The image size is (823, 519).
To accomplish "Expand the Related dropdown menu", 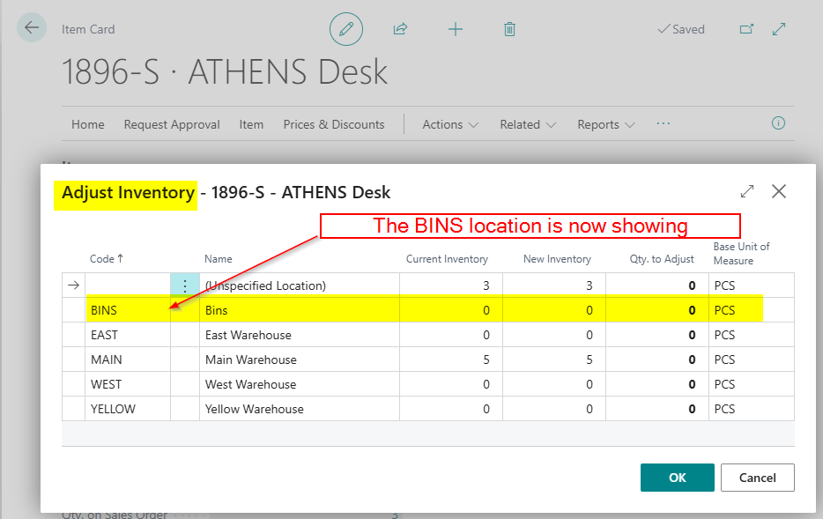I will pyautogui.click(x=528, y=124).
